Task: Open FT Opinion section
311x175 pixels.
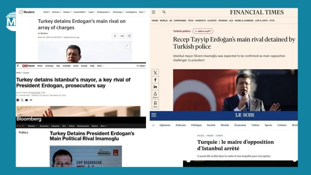Action: pos(223,20)
